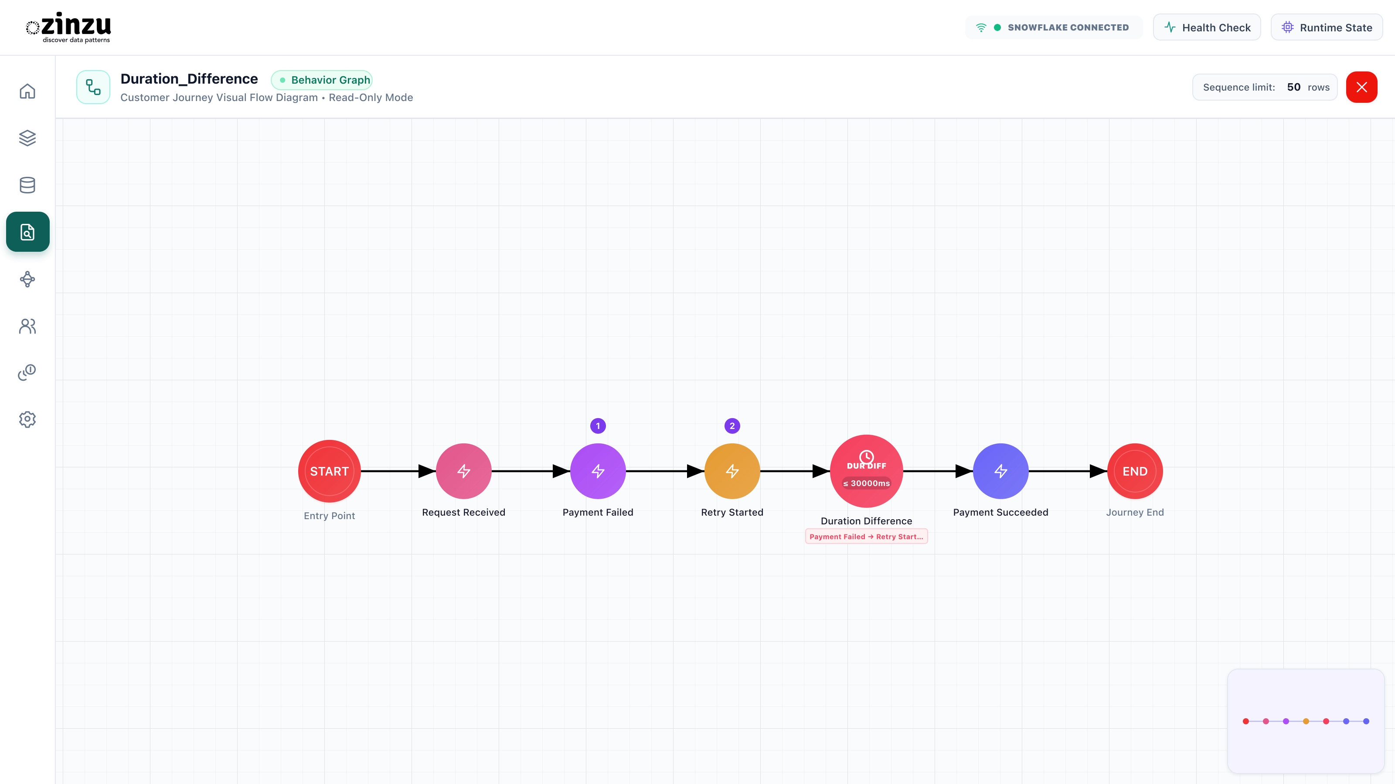Click the END journey node
This screenshot has width=1395, height=784.
(1135, 471)
